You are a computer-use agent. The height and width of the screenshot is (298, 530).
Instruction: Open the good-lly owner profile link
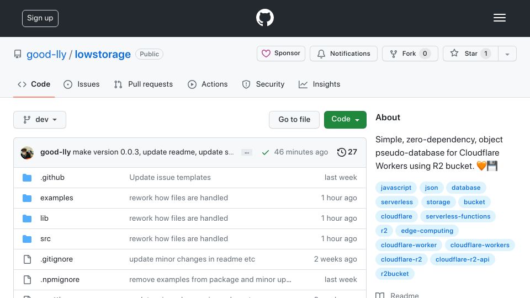click(46, 54)
